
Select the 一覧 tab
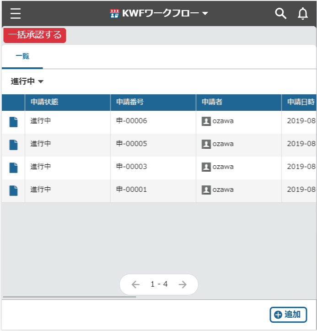point(22,56)
